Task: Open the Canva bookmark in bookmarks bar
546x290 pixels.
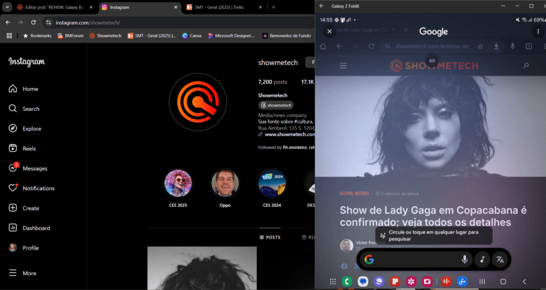Action: pyautogui.click(x=192, y=36)
